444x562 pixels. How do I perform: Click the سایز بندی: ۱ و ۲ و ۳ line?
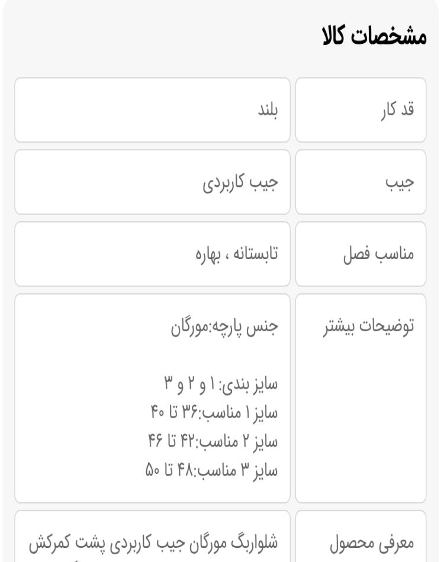[x=221, y=384]
